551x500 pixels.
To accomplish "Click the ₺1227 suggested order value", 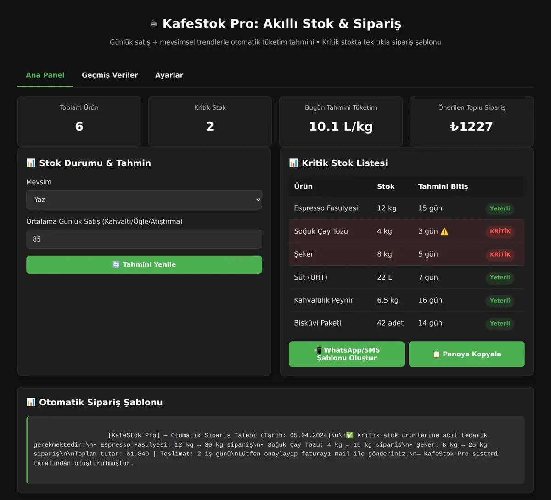I will [472, 127].
